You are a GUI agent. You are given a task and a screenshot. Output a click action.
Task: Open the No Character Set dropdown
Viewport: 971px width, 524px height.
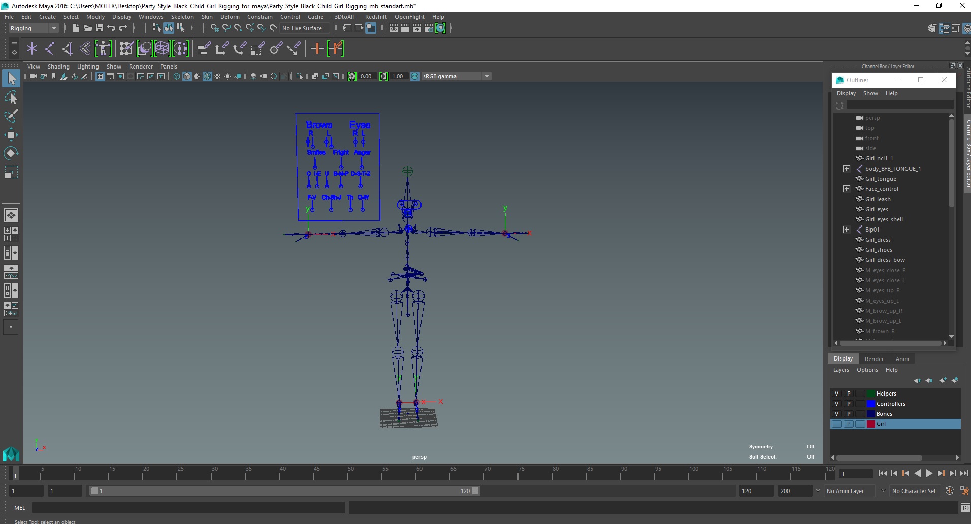(914, 491)
